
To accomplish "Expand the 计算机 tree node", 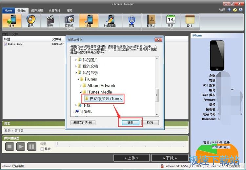I will coord(73,112).
